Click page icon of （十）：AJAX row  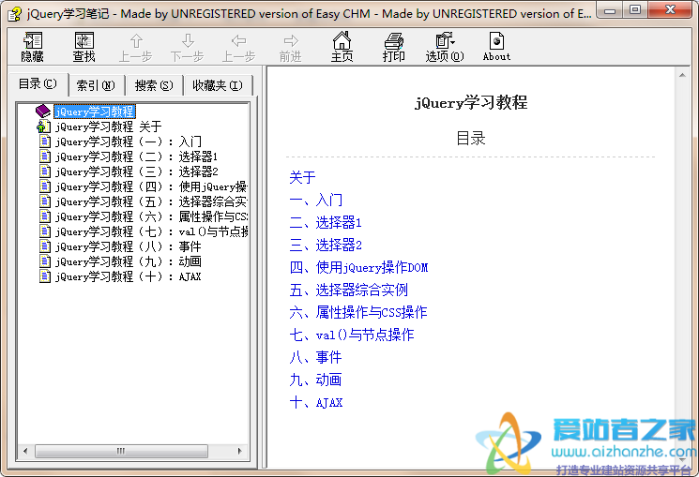tap(45, 276)
